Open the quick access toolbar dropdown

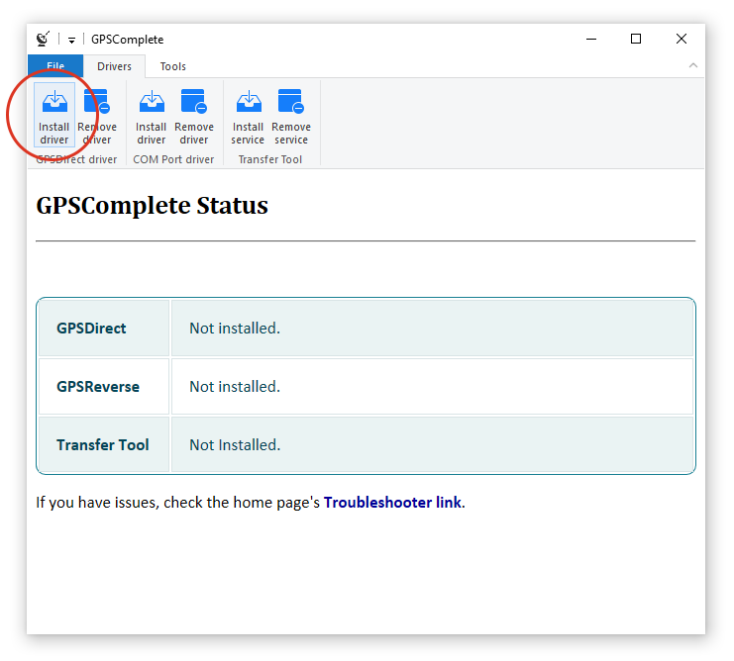pyautogui.click(x=71, y=41)
